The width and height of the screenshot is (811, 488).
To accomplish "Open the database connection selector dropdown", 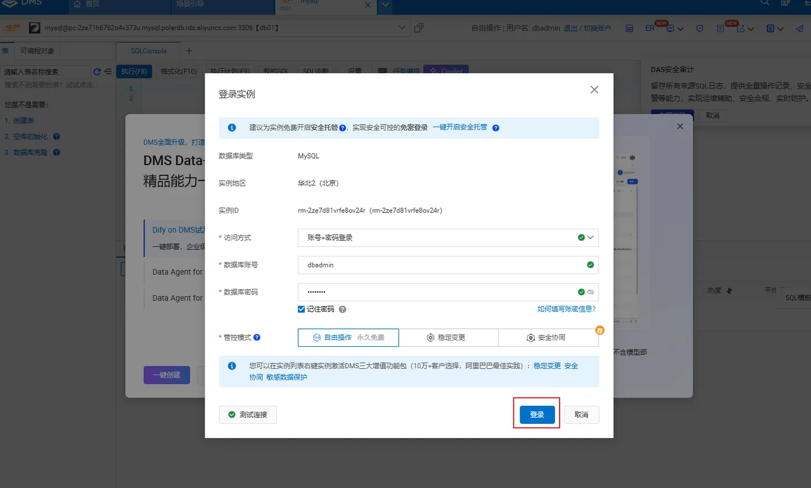I will (402, 27).
